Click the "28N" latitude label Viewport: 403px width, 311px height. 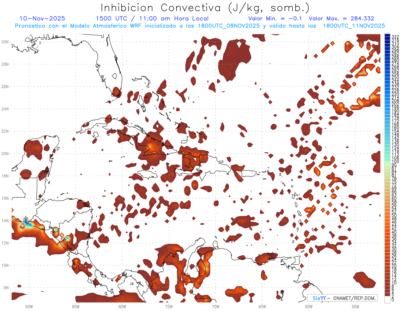coord(5,64)
